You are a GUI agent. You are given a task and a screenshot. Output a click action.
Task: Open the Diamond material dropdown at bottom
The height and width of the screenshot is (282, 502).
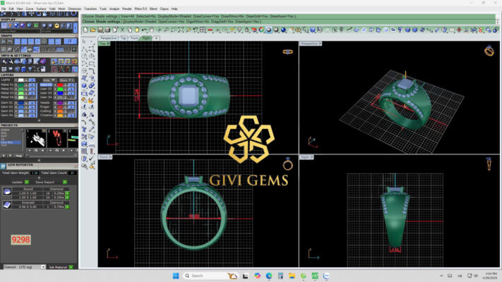(43, 266)
